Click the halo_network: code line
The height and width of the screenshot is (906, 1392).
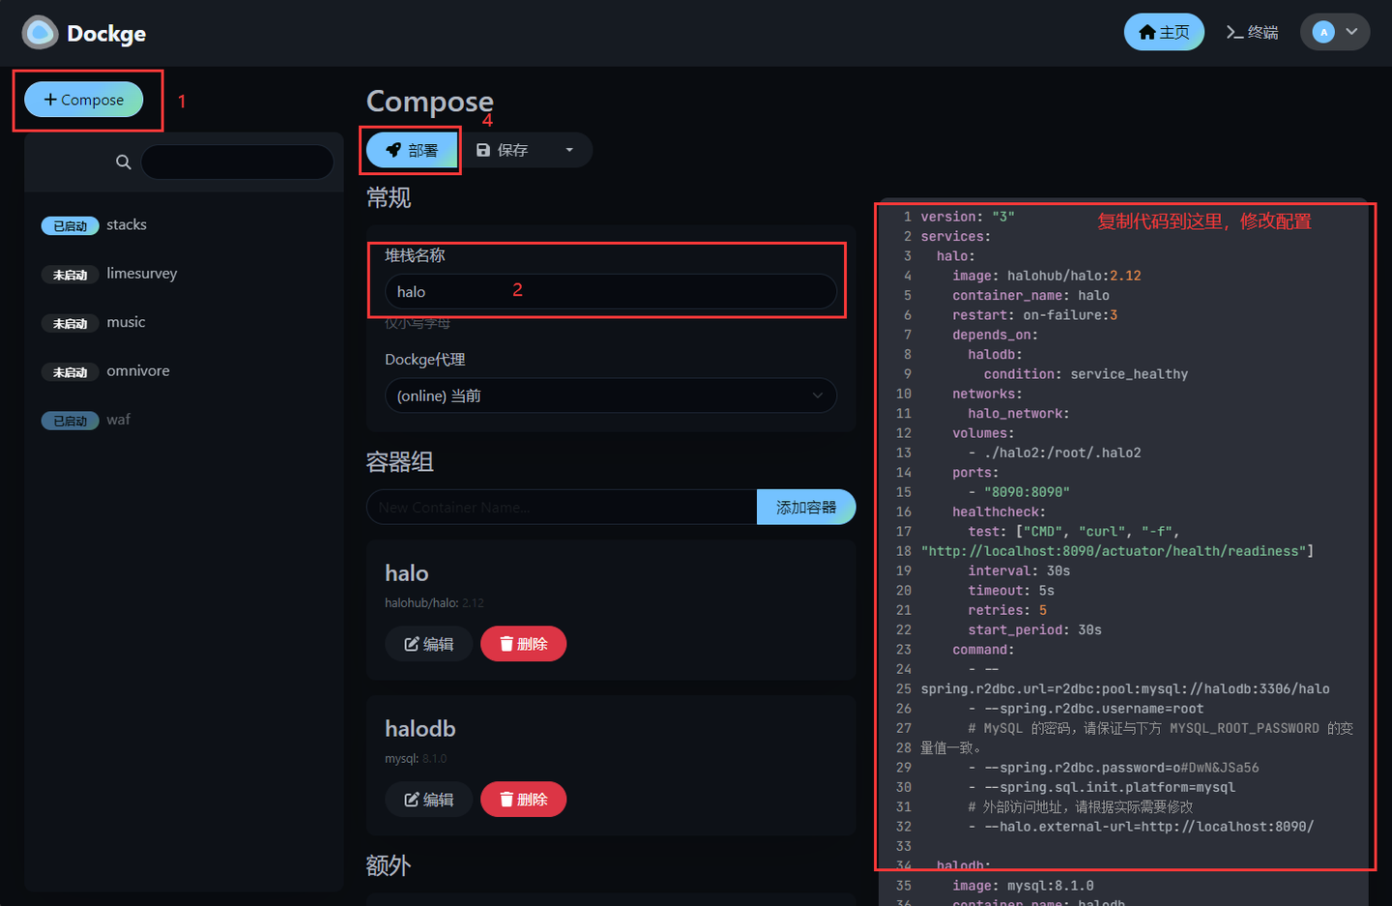click(1019, 413)
